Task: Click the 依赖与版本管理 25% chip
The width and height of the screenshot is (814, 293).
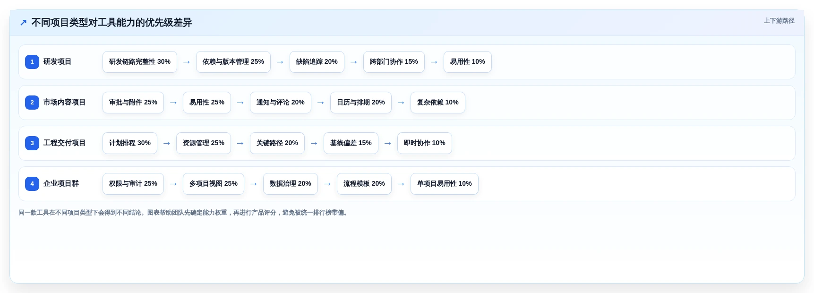Action: (233, 62)
